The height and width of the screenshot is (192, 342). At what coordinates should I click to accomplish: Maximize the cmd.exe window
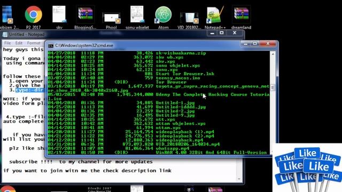point(255,44)
